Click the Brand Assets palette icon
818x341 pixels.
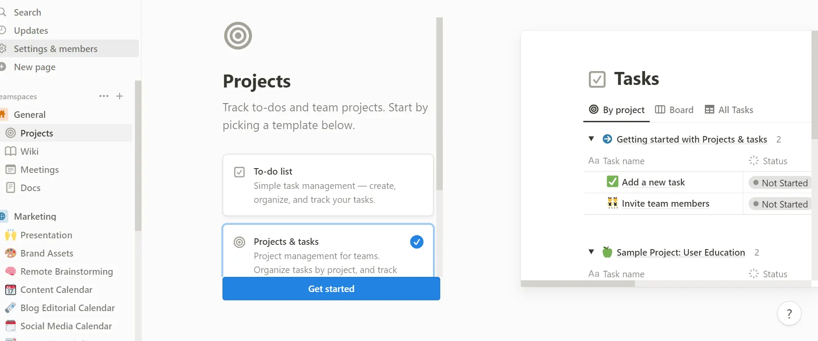pos(10,253)
